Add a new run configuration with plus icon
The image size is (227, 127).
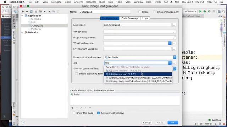pos(23,11)
